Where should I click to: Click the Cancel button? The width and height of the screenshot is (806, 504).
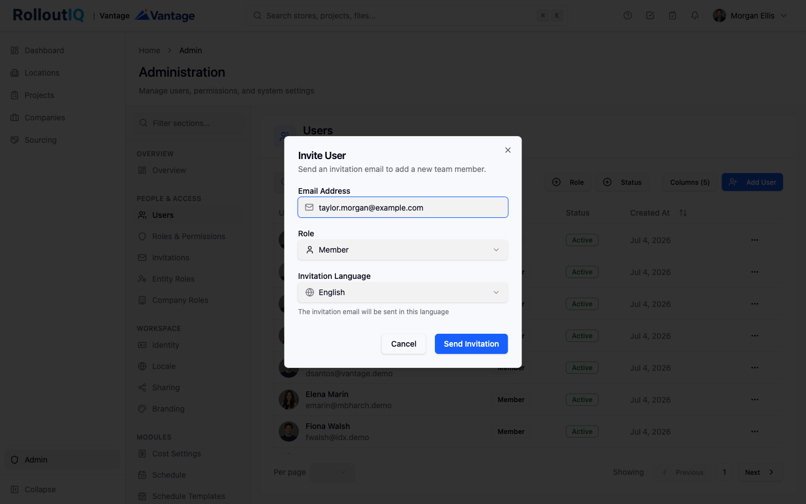coord(404,344)
